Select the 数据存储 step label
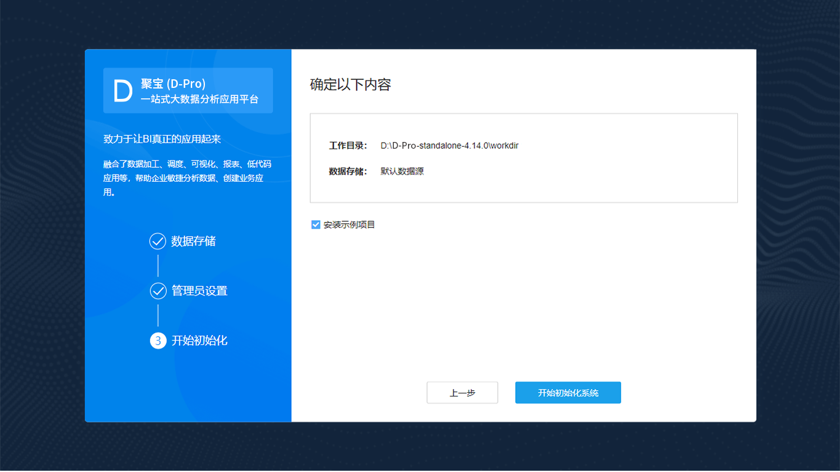Viewport: 840px width, 472px height. click(193, 241)
